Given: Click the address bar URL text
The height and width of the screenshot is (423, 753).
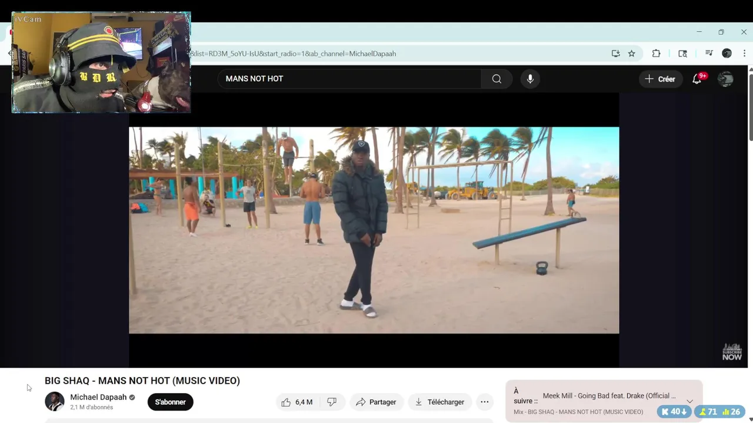Looking at the screenshot, I should (293, 53).
